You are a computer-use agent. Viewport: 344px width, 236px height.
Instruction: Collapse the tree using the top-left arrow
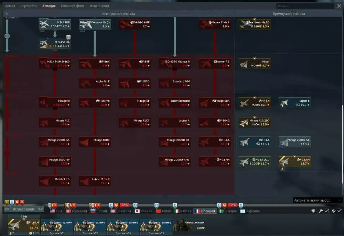coord(7,14)
